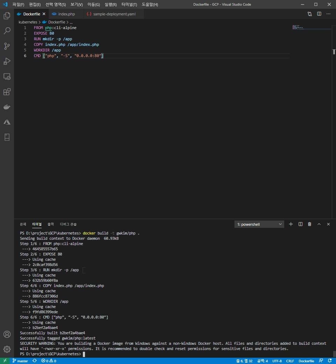Viewport: 336px width, 364px height.
Task: Open the 이동(G) menu
Action: tap(93, 5)
